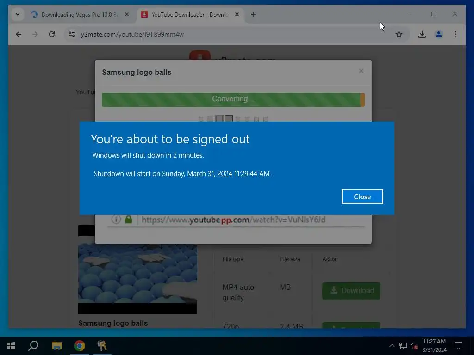Screen dimensions: 474x355
Task: Open File Explorer from the taskbar
Action: [x=56, y=346]
